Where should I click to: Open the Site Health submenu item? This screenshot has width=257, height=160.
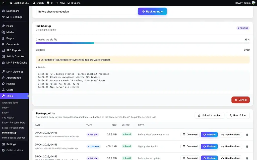pos(8,117)
